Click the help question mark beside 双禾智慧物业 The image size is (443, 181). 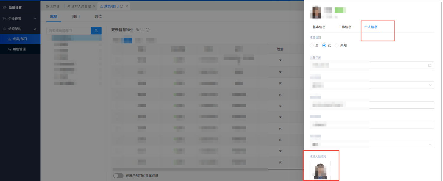point(148,30)
